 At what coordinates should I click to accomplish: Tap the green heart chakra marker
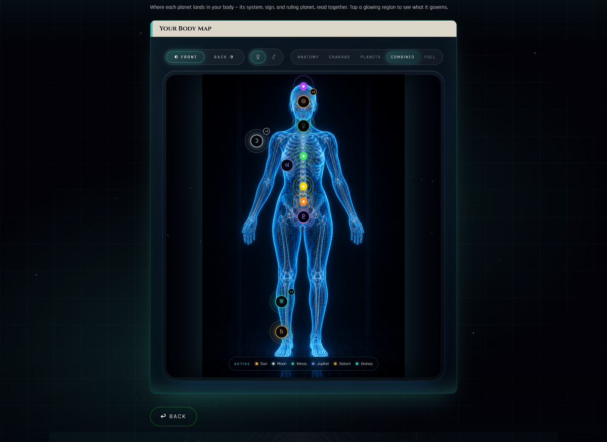[303, 156]
